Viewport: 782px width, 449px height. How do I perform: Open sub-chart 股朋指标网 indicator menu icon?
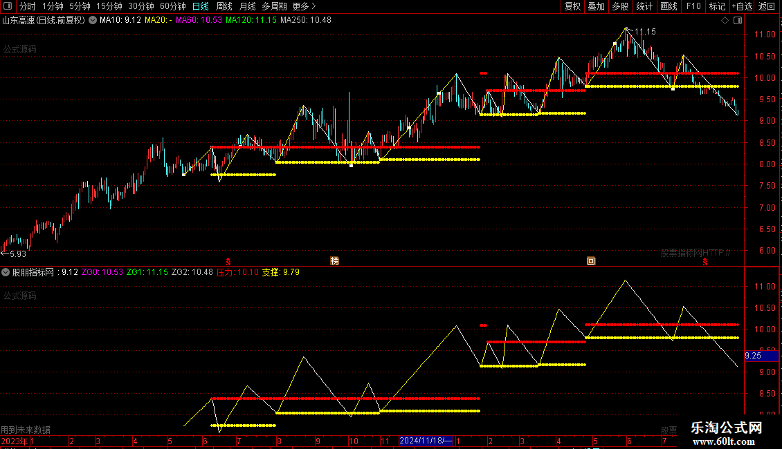6,272
